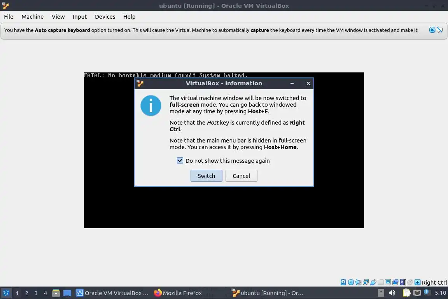Click the volume speaker tray icon

pyautogui.click(x=392, y=293)
